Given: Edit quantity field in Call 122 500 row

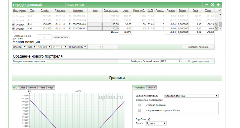Looking at the screenshot, I should 95,28.
